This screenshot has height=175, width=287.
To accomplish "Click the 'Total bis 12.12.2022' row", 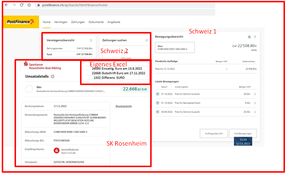I will [x=206, y=69].
